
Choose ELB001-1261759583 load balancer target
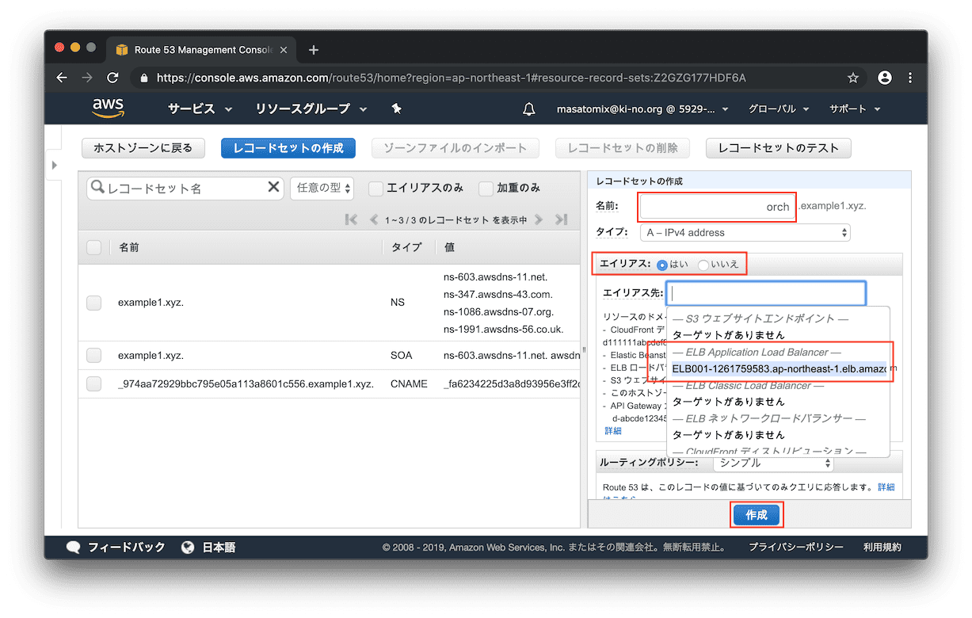pos(779,368)
